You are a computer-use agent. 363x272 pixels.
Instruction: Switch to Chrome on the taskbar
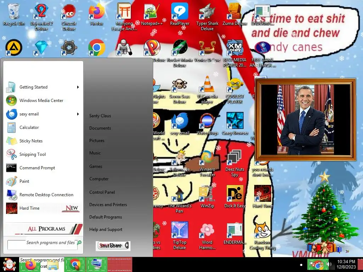click(x=75, y=265)
